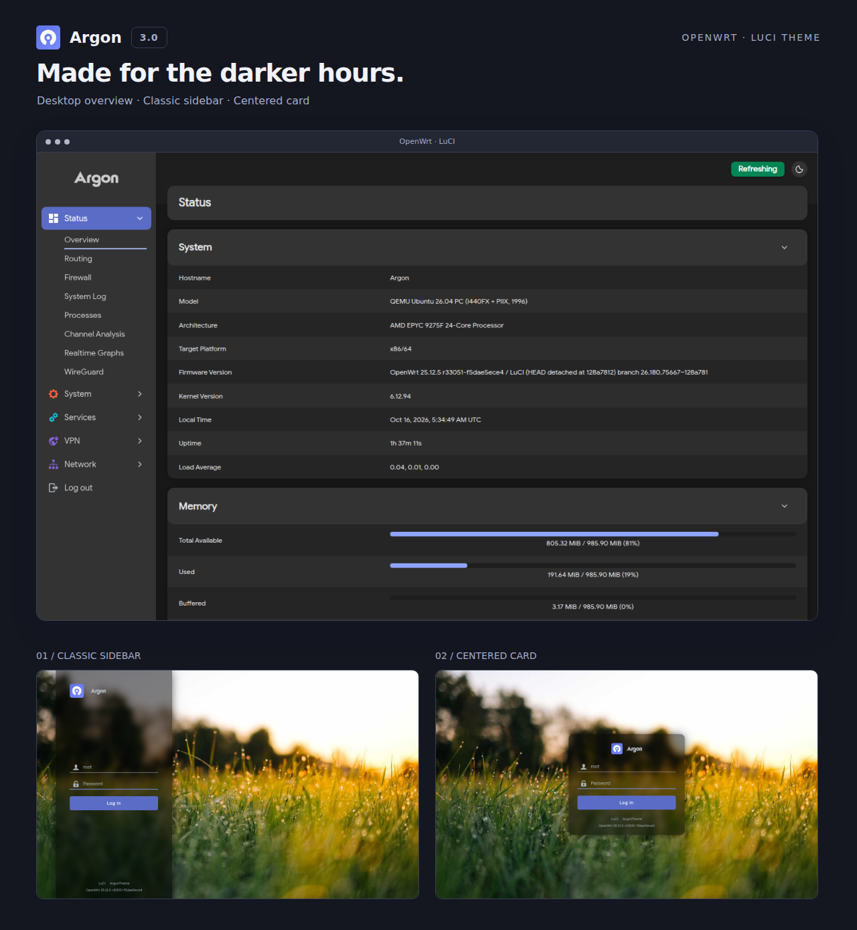Viewport: 857px width, 930px height.
Task: Open Realtime Graphs in the sidebar
Action: (x=94, y=353)
